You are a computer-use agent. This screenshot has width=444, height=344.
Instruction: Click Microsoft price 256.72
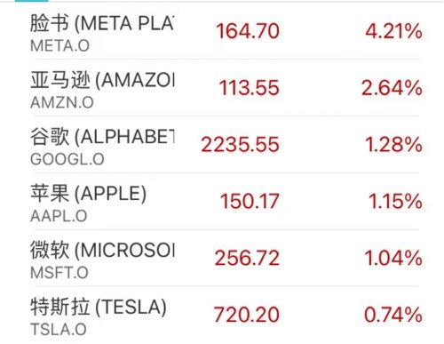click(247, 258)
